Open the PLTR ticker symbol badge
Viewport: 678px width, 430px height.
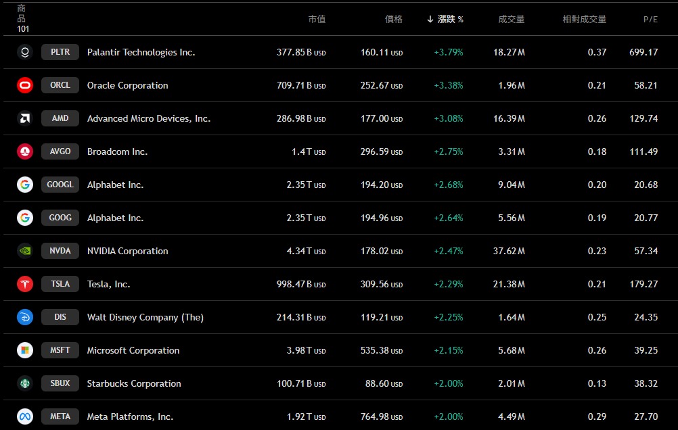tap(60, 52)
